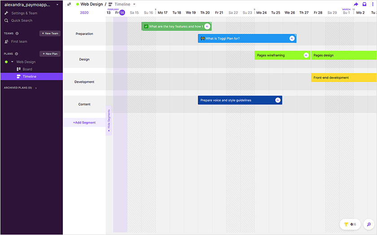377x235 pixels.
Task: Create a plan with New Plan button
Action: [x=50, y=54]
